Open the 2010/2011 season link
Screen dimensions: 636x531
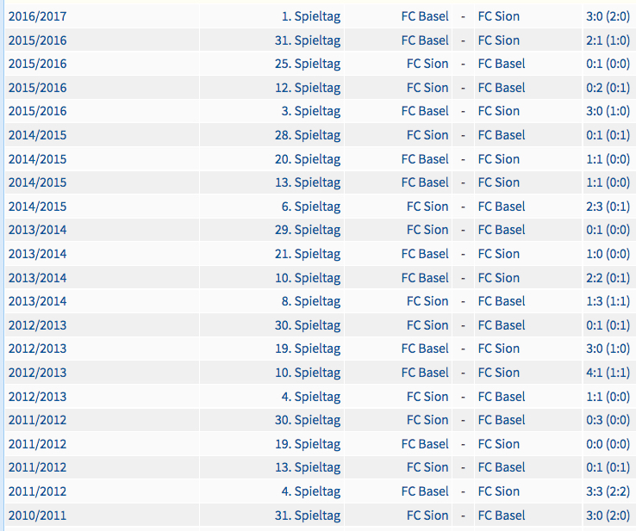point(37,516)
